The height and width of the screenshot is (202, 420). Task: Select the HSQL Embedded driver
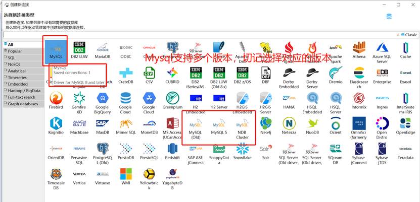click(312, 103)
